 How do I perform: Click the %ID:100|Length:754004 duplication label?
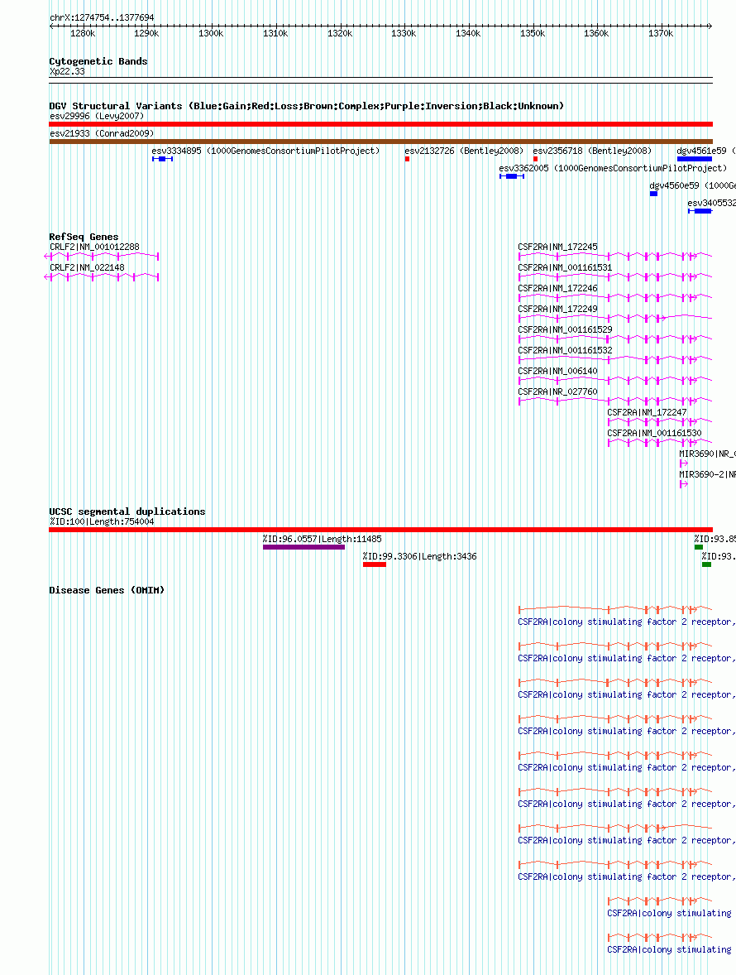point(102,521)
